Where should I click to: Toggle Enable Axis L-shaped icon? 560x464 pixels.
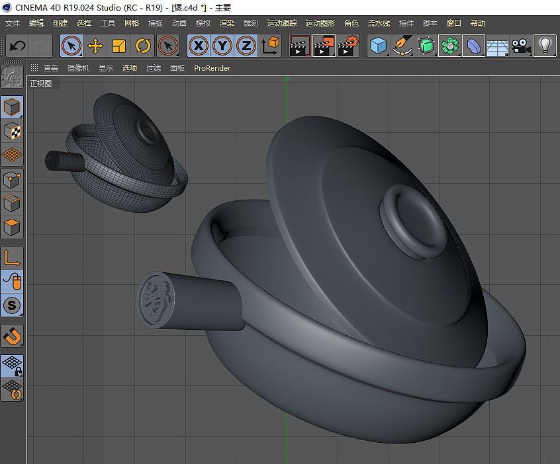(12, 258)
